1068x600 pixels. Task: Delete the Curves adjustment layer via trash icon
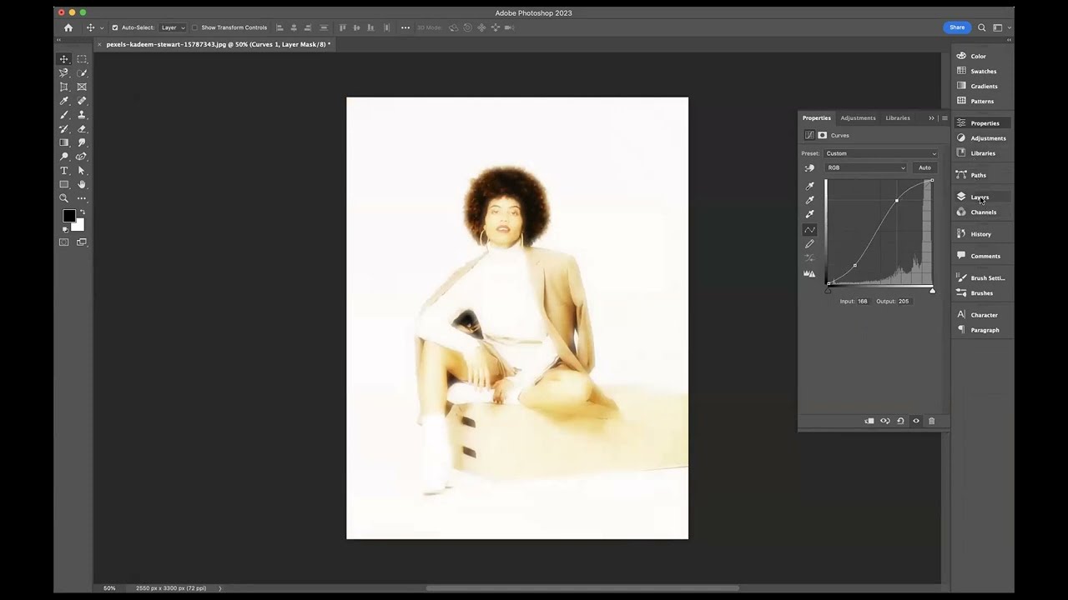932,421
